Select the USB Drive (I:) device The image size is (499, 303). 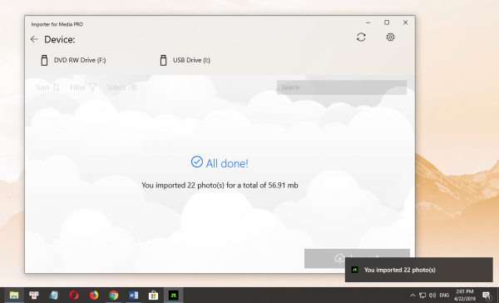click(185, 60)
